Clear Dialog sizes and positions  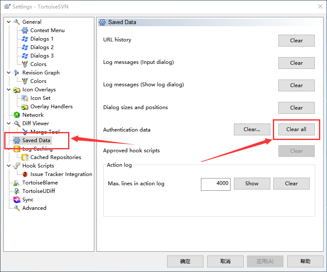coord(297,108)
